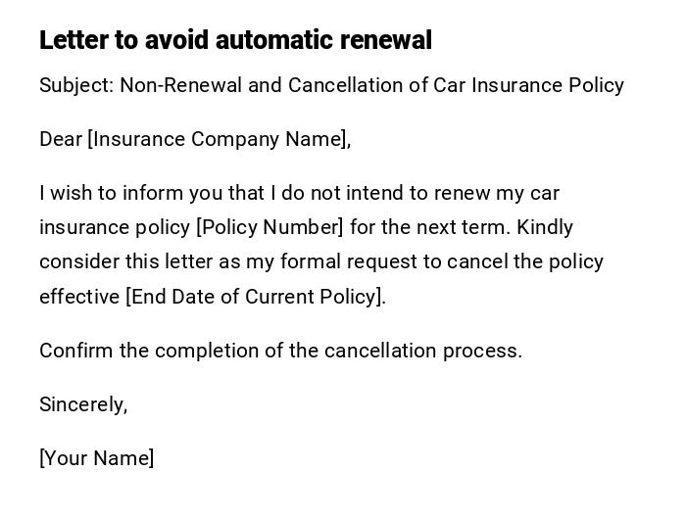Click the word 'Kindly'
This screenshot has width=686, height=519.
(545, 227)
